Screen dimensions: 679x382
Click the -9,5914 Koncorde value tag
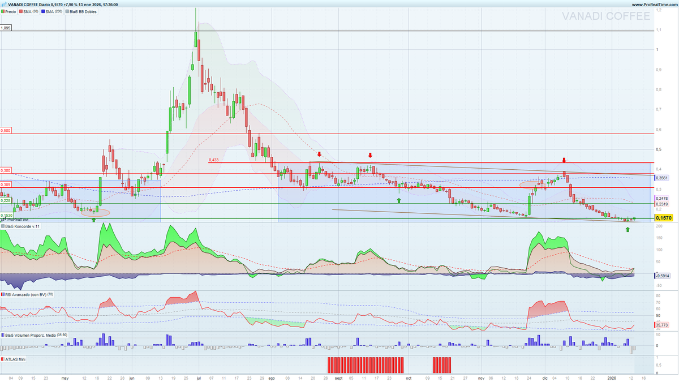(661, 276)
